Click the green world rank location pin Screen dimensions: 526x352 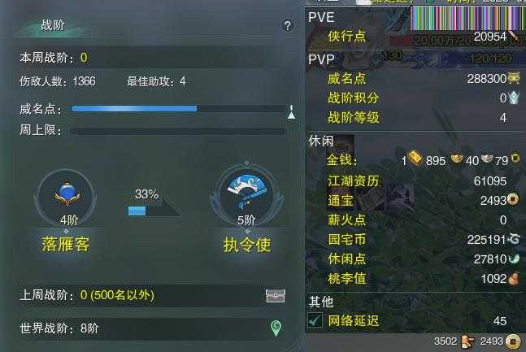[276, 328]
